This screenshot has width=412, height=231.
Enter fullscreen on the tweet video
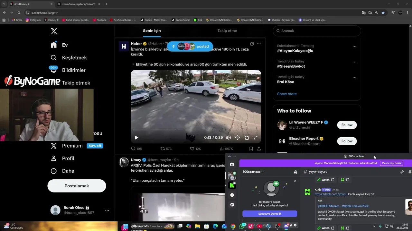(256, 137)
